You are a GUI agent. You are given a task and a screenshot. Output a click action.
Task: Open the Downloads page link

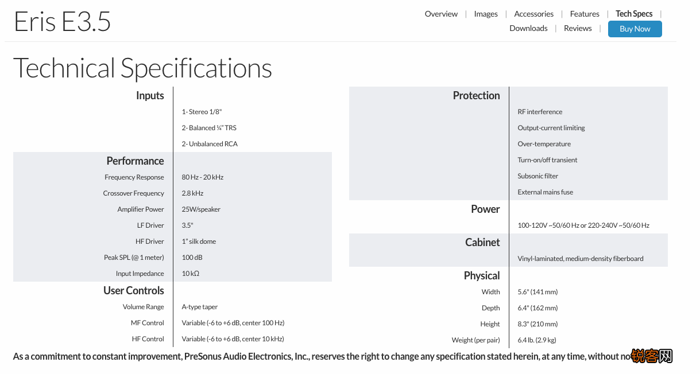tap(528, 28)
